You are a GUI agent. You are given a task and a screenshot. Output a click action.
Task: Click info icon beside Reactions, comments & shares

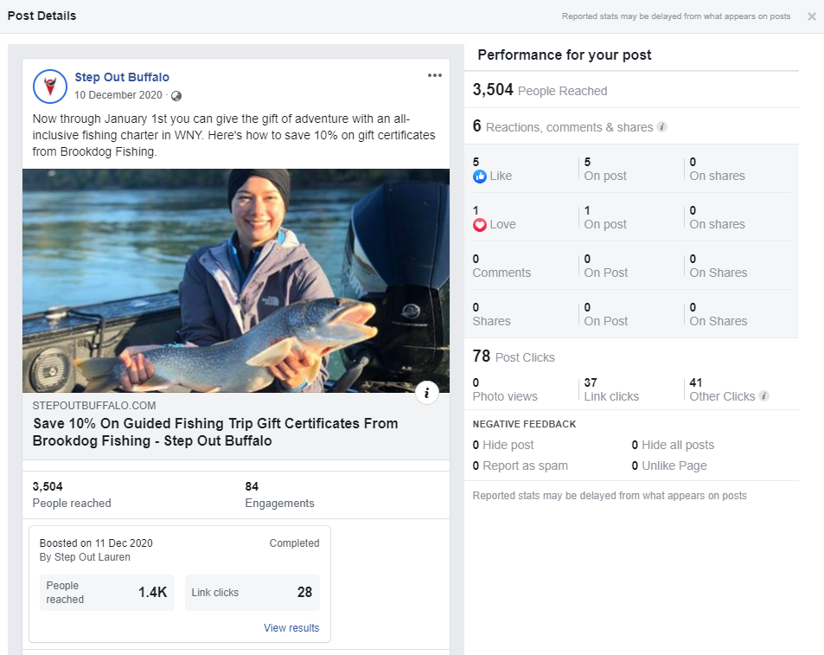(x=662, y=126)
